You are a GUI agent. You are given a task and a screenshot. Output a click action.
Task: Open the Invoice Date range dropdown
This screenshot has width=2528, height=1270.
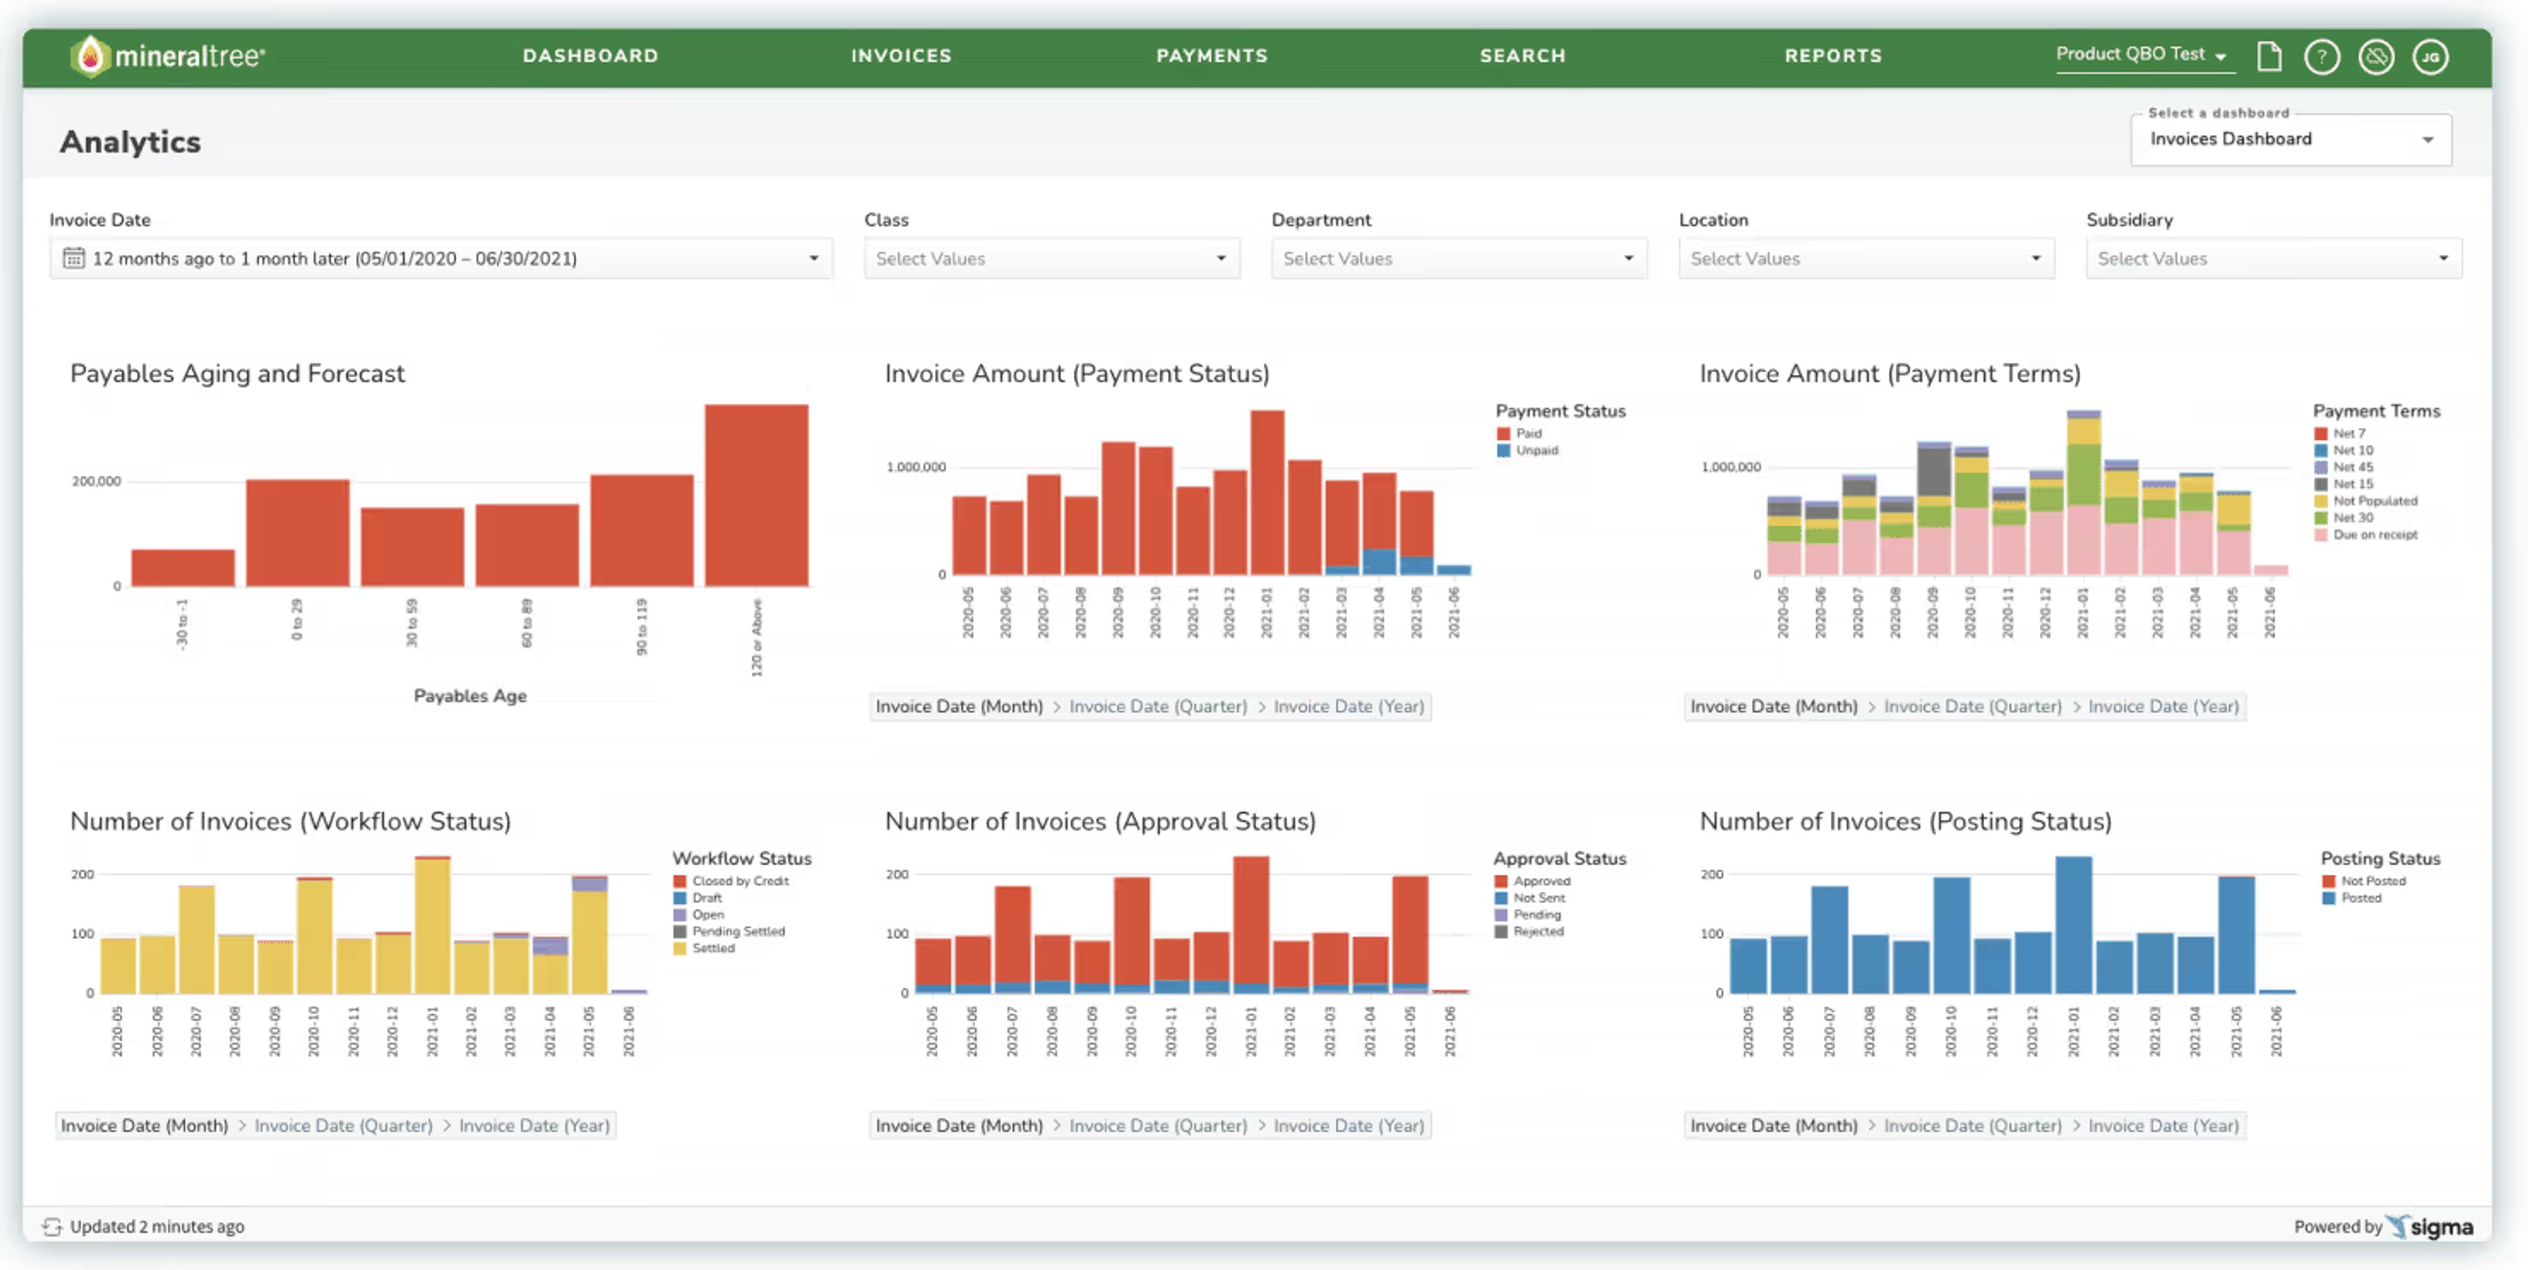click(440, 258)
